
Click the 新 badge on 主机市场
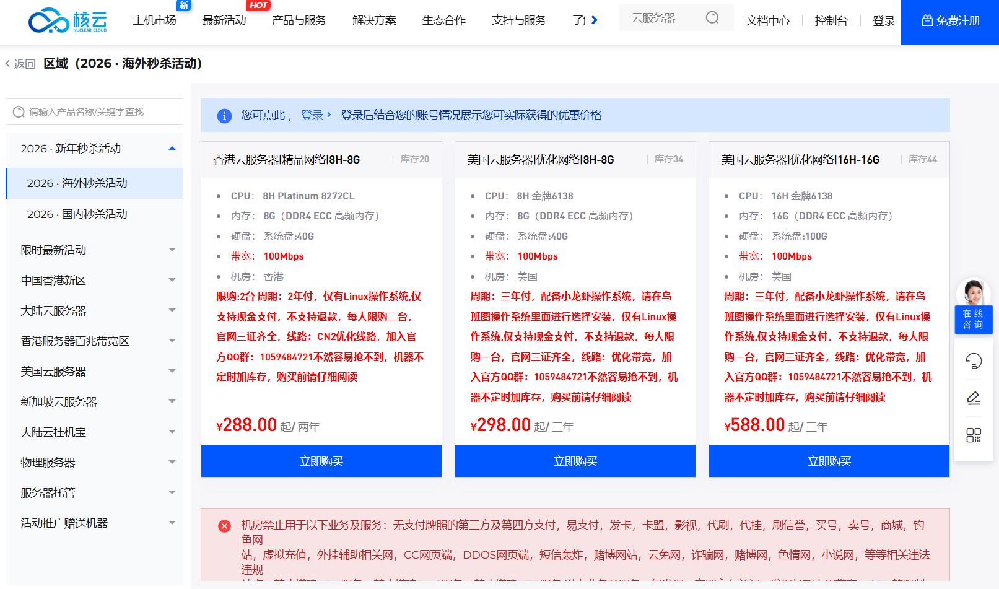[x=184, y=6]
